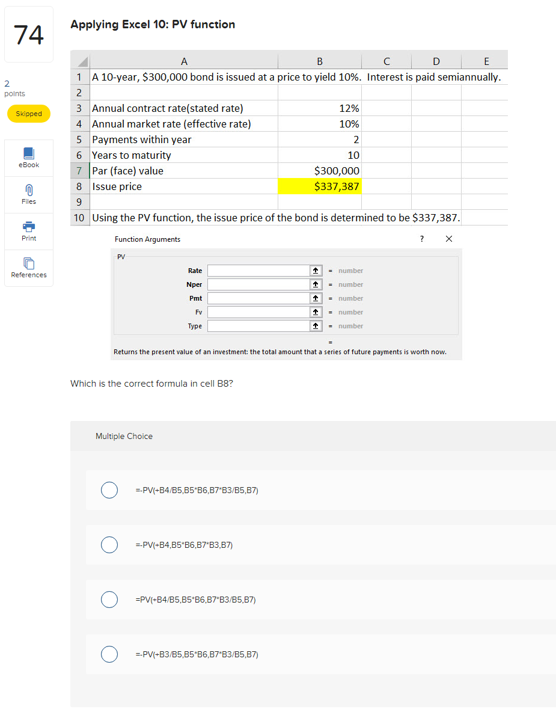Click the Print icon in the sidebar
The height and width of the screenshot is (712, 556).
(28, 231)
